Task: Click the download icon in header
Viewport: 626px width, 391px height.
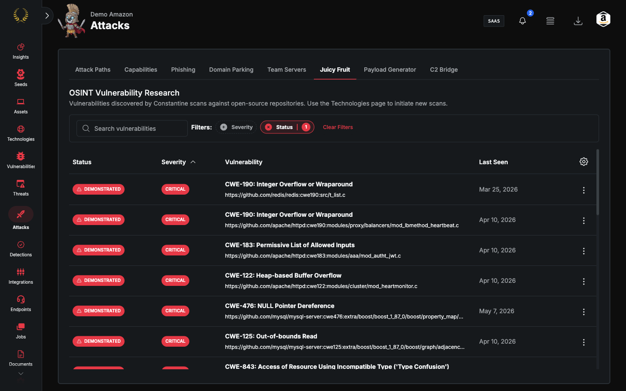Action: click(578, 21)
